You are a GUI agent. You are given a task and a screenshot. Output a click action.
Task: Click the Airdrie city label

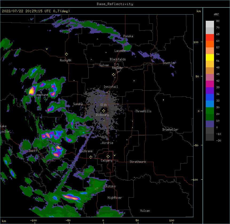[108, 143]
